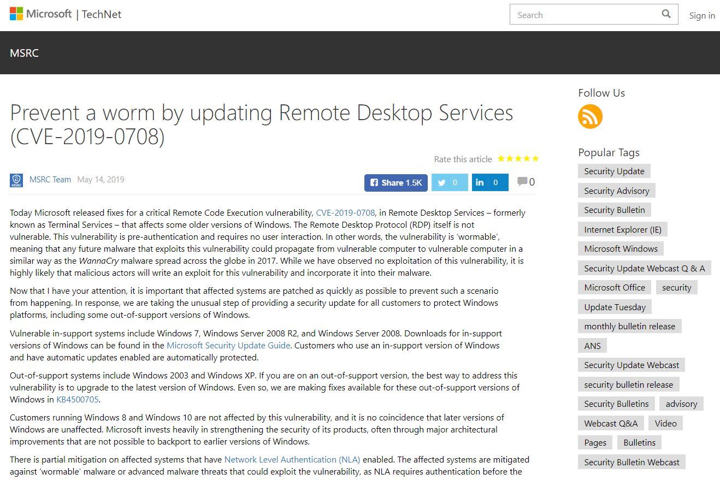Select the Microsoft Windows tag
The width and height of the screenshot is (720, 480).
click(621, 248)
